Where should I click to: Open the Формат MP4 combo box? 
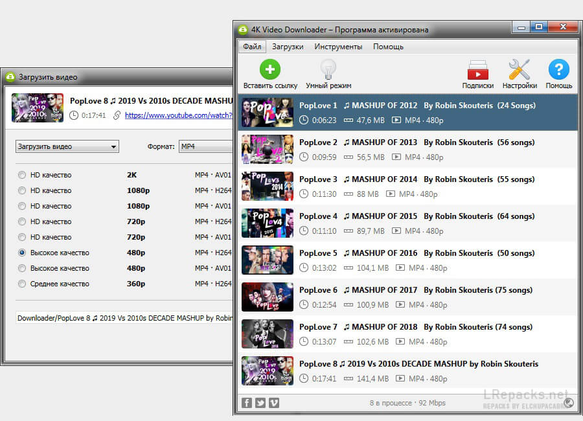205,146
